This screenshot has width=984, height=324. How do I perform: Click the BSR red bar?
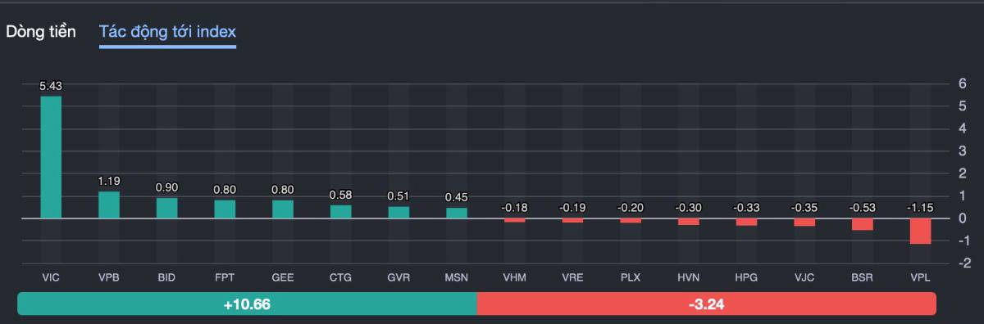click(863, 224)
